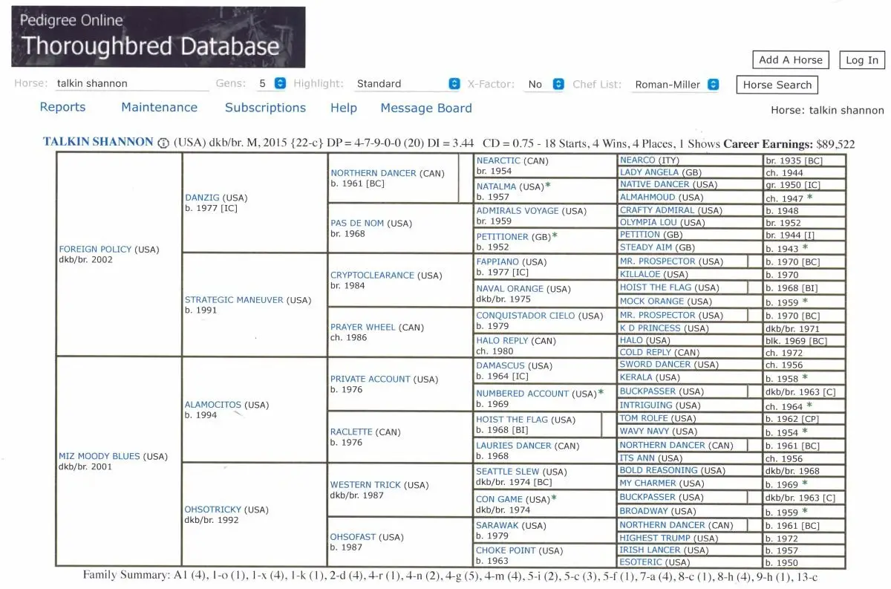Focus the Horse name input field

click(131, 84)
